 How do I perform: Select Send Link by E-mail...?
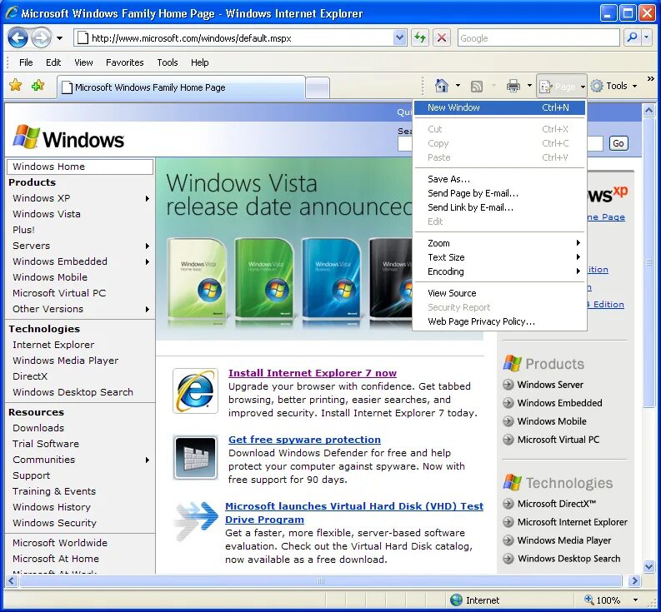[x=499, y=207]
